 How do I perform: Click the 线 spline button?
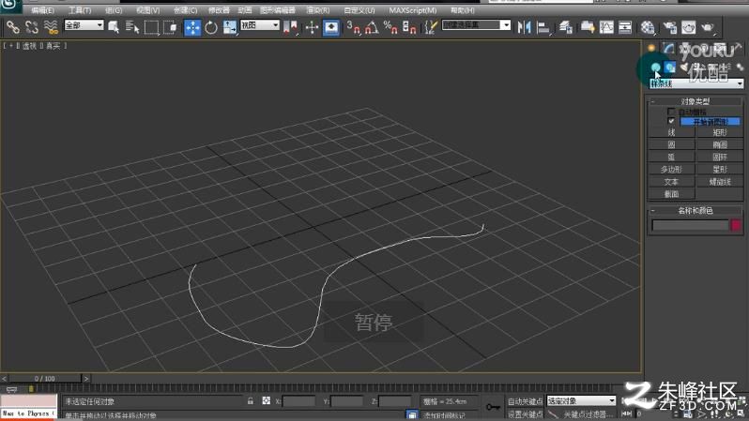(672, 132)
